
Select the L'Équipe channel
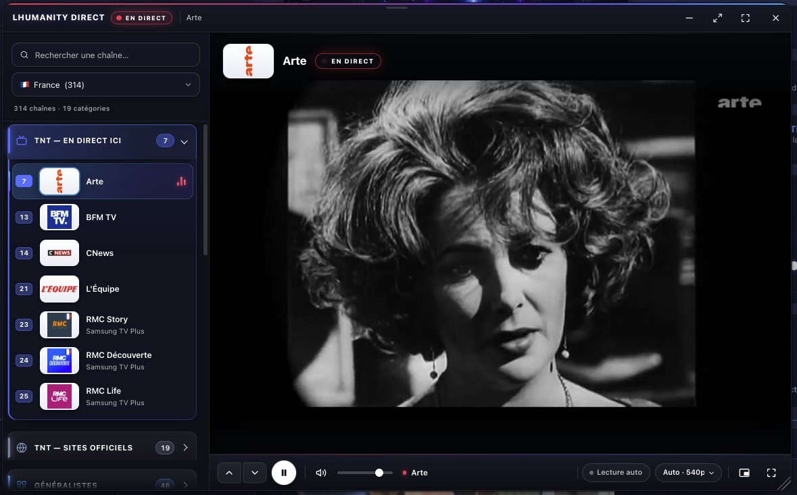tap(102, 289)
